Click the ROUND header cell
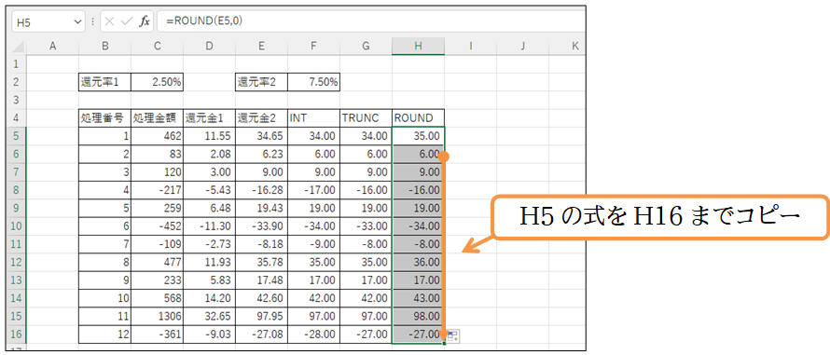The width and height of the screenshot is (830, 355). (x=418, y=118)
